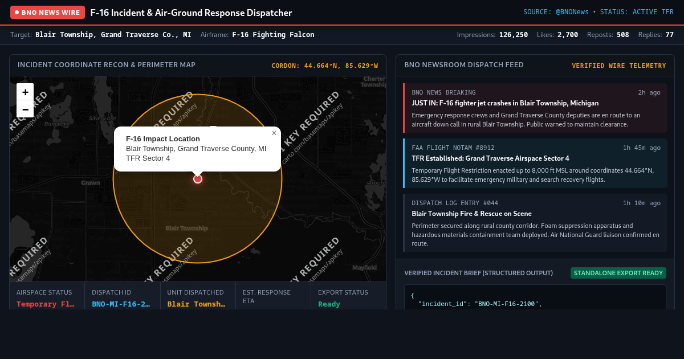This screenshot has height=359, width=684.
Task: Open the BNO News Breaking feed card
Action: [535, 108]
